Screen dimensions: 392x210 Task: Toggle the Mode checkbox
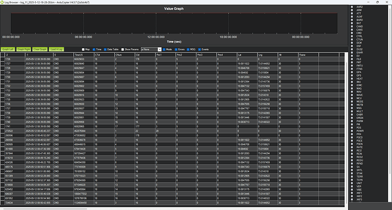tap(164, 49)
